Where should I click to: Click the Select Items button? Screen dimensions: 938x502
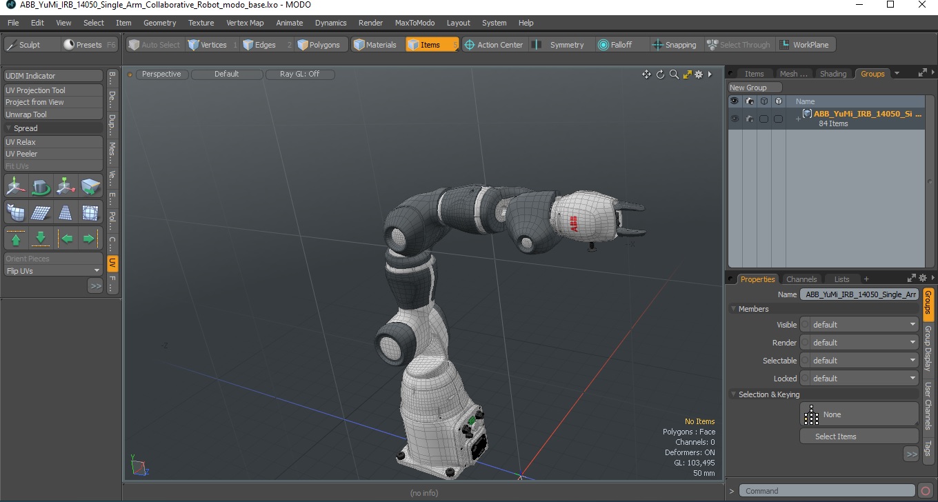click(x=859, y=436)
